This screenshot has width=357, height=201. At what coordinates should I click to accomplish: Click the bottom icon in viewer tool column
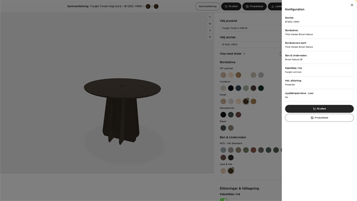[210, 37]
